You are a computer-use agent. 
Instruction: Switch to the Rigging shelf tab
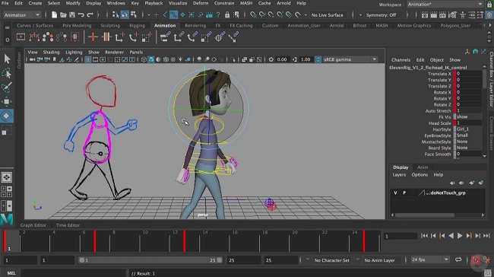[x=137, y=26]
